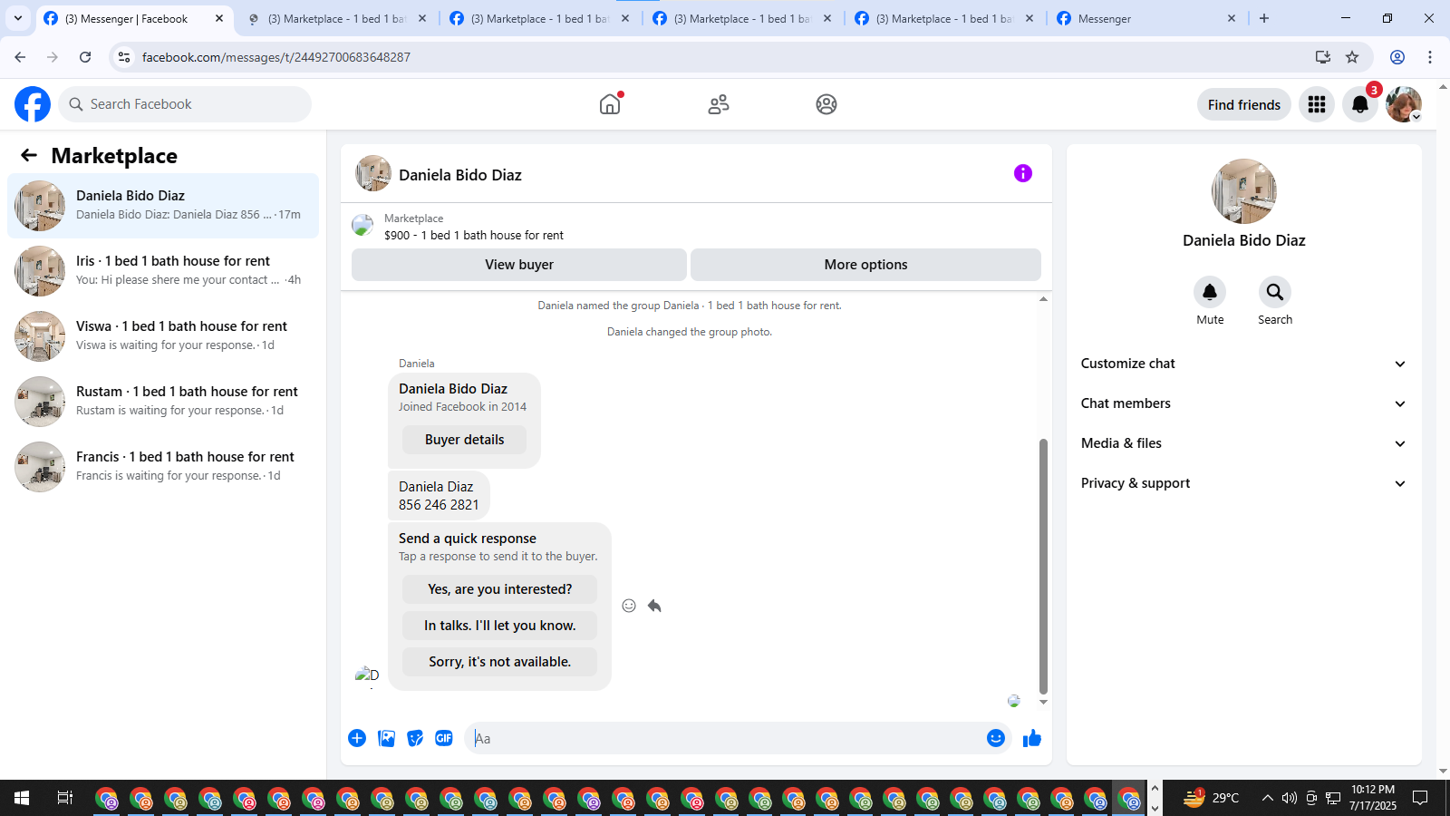Open the Chrome tab search dropdown
The image size is (1450, 816).
click(x=18, y=18)
